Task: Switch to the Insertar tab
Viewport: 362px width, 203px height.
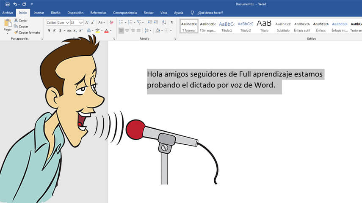Action: coord(39,13)
